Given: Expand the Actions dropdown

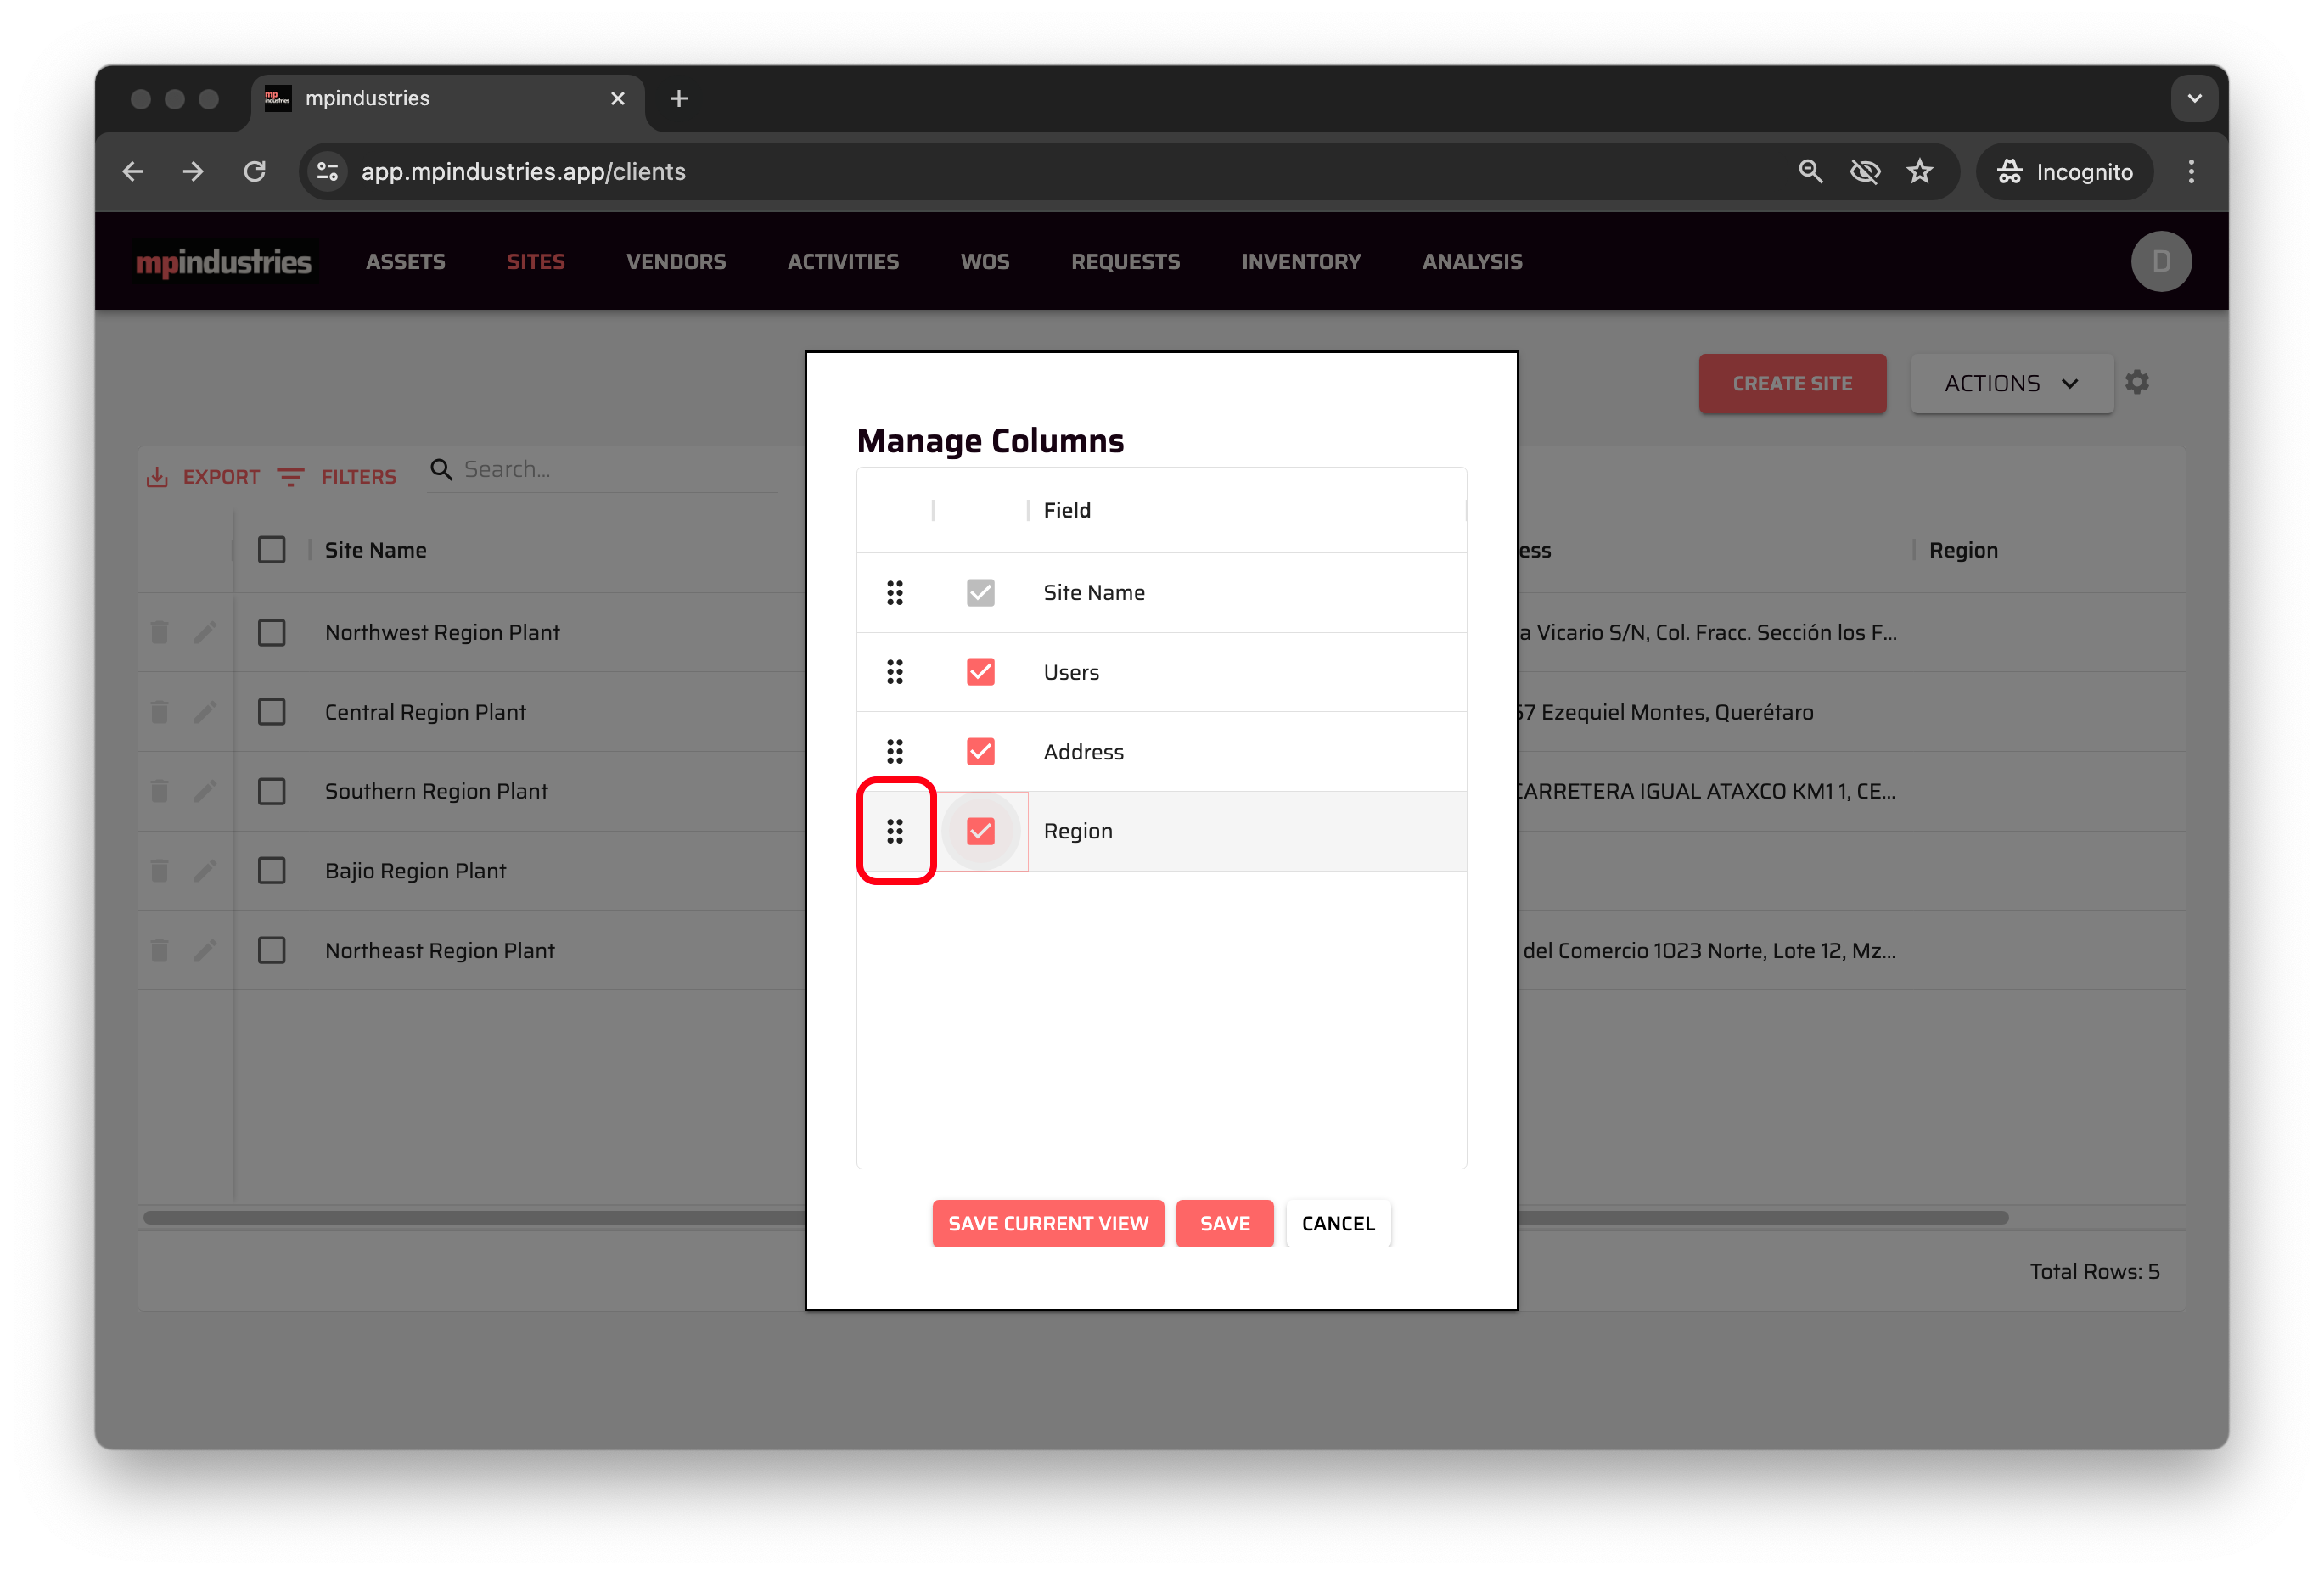Looking at the screenshot, I should pos(2011,384).
